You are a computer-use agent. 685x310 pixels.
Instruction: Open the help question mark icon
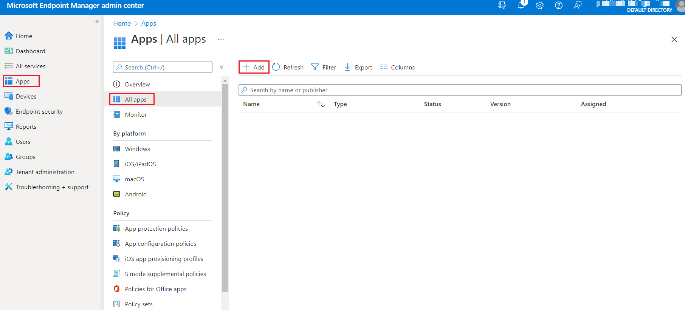click(x=559, y=5)
